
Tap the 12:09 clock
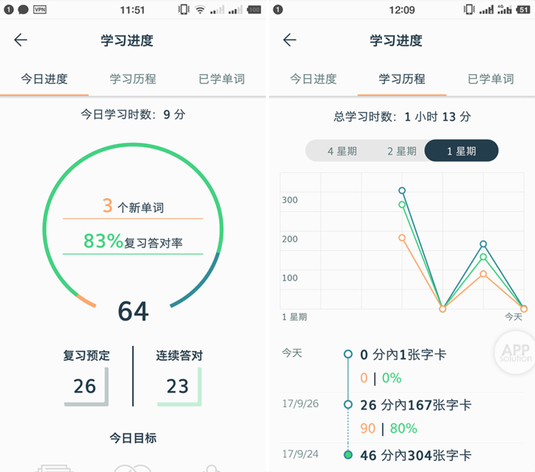point(402,10)
